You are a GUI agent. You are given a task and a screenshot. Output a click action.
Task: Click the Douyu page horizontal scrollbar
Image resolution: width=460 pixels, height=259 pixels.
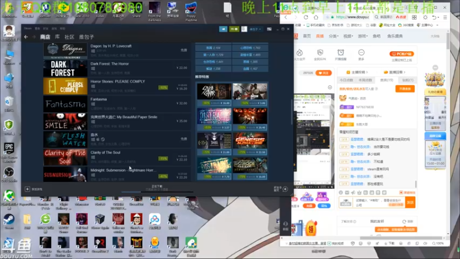coord(401,238)
